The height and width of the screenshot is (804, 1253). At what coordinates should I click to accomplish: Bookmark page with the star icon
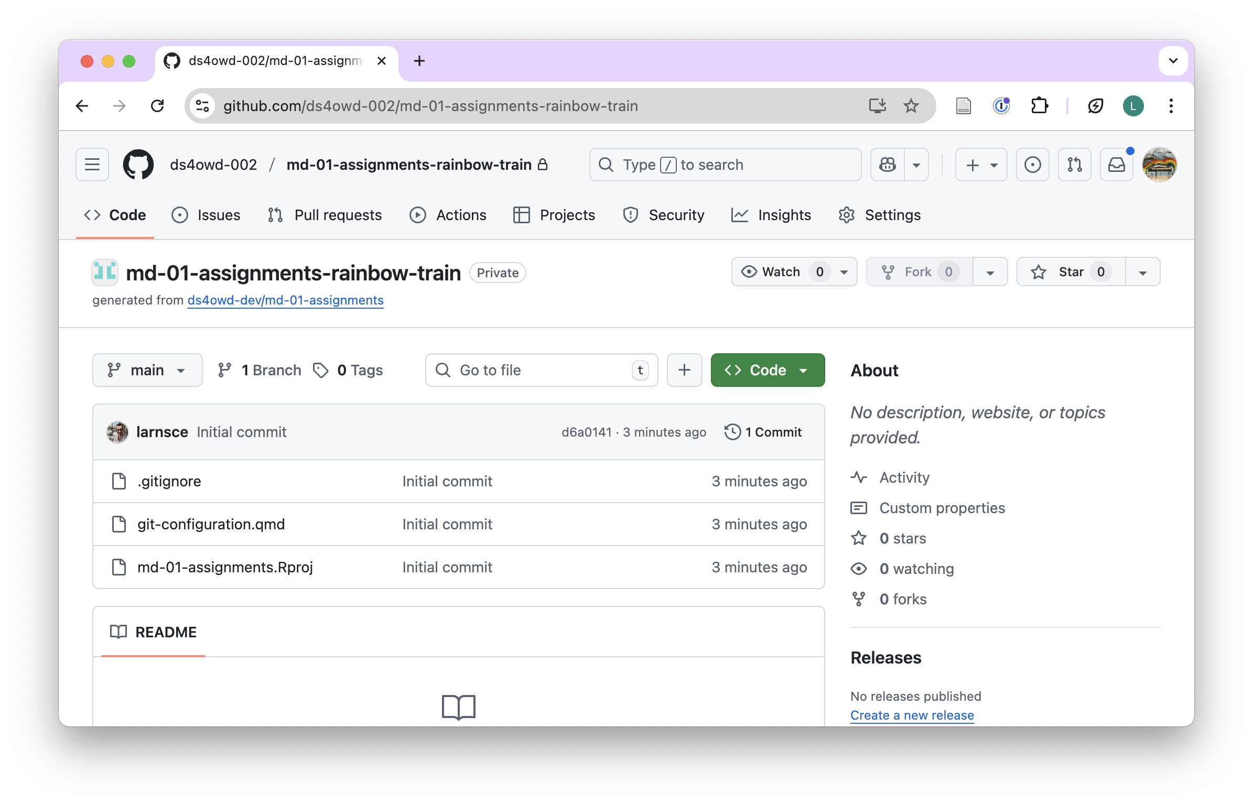tap(911, 106)
